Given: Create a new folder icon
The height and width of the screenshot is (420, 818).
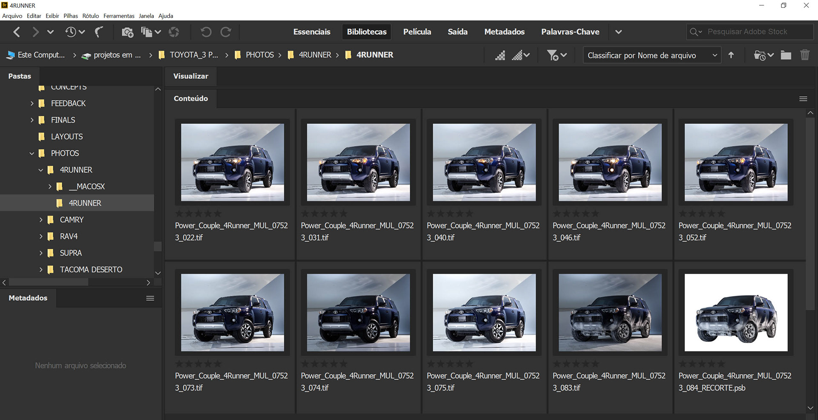Looking at the screenshot, I should tap(786, 55).
